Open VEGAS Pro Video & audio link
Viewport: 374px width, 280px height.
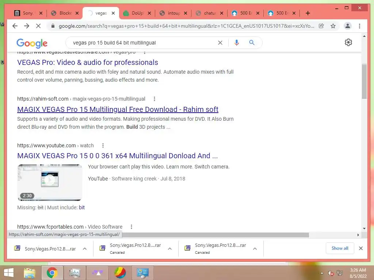88,62
